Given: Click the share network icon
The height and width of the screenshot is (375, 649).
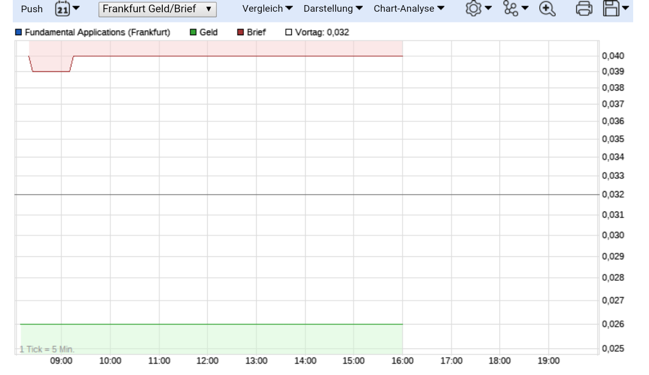Looking at the screenshot, I should click(510, 9).
